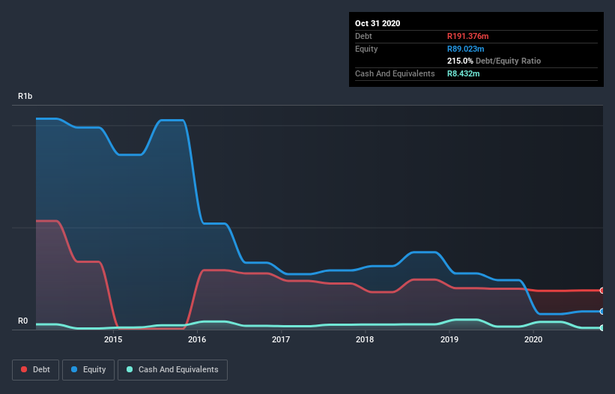This screenshot has width=615, height=394.
Task: Click the teal Cash legend dot
Action: [130, 369]
